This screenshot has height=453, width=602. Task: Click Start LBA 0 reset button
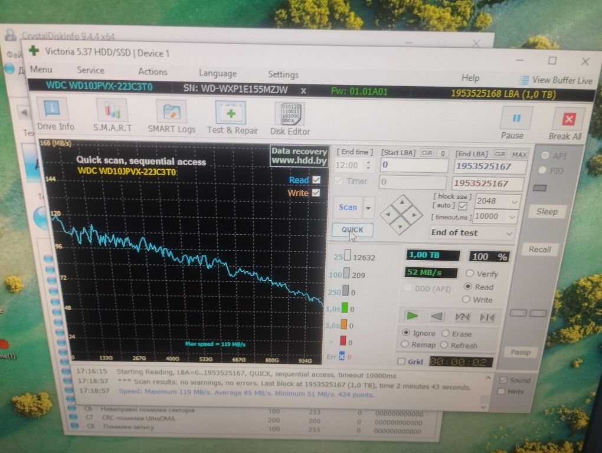coord(443,153)
